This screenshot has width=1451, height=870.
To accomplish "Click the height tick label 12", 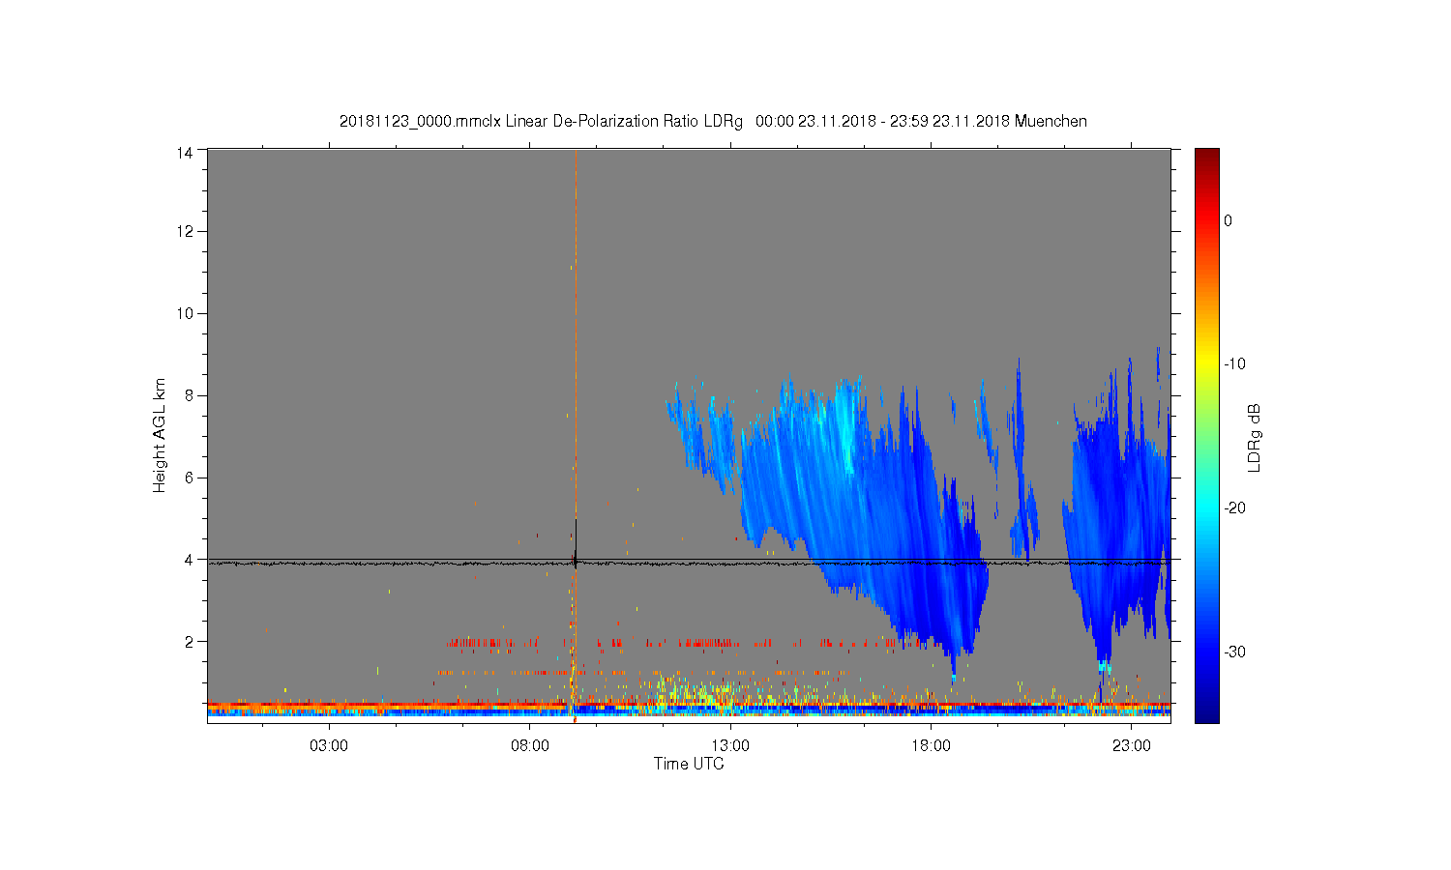I will pyautogui.click(x=185, y=231).
